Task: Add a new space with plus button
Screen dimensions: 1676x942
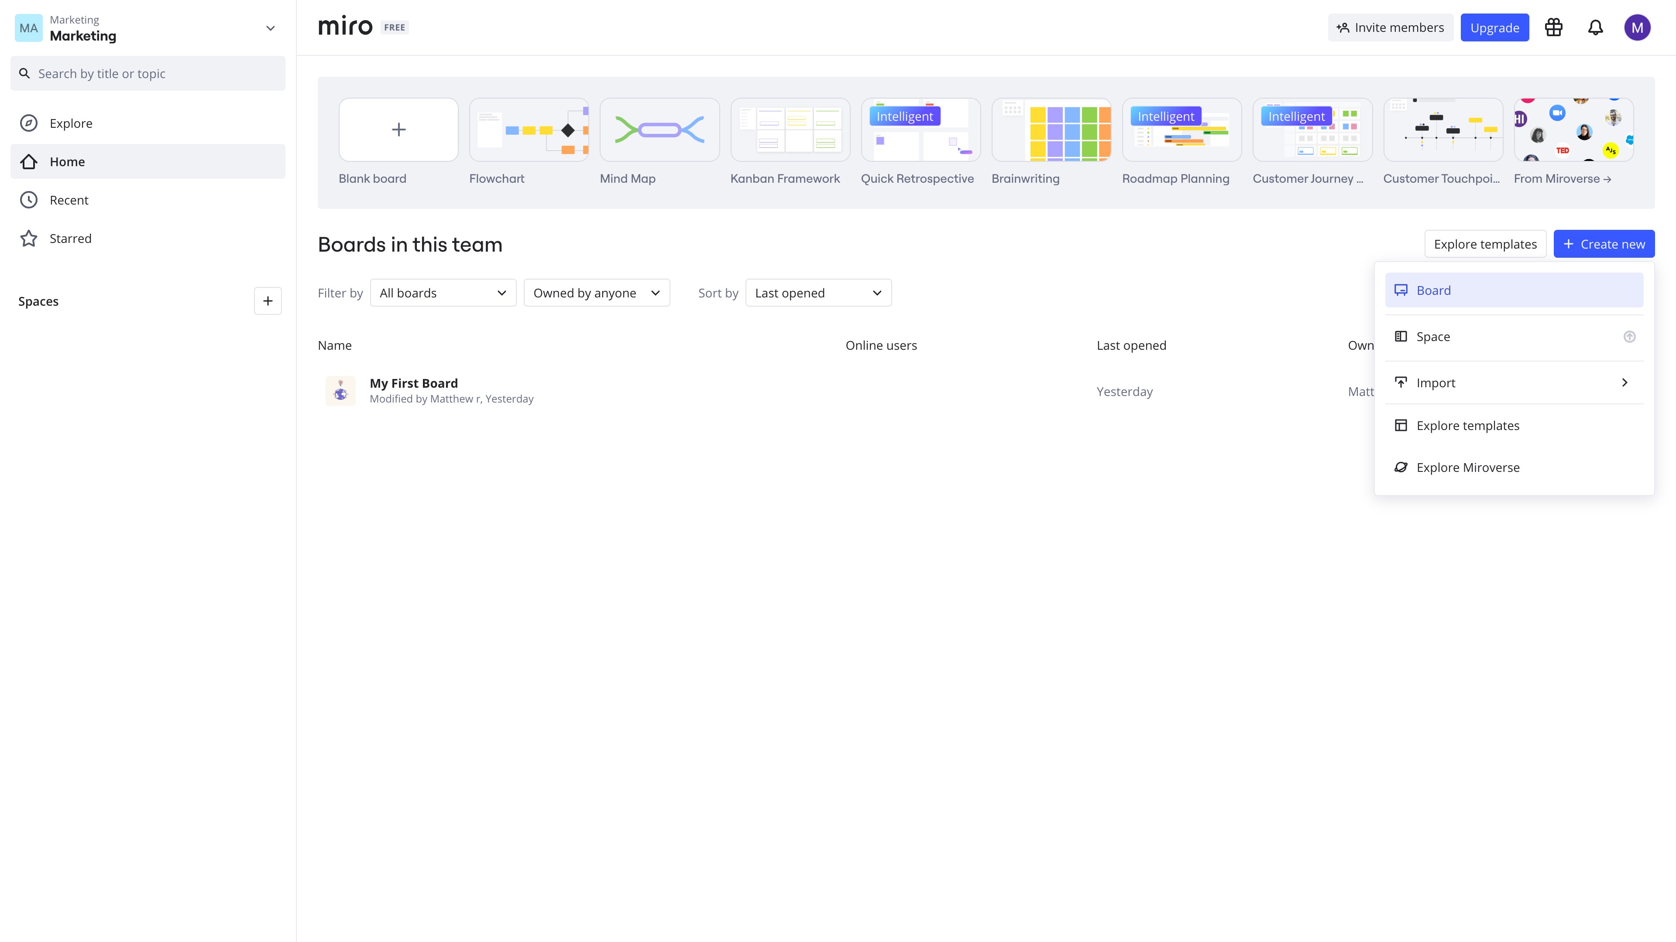Action: pos(268,300)
